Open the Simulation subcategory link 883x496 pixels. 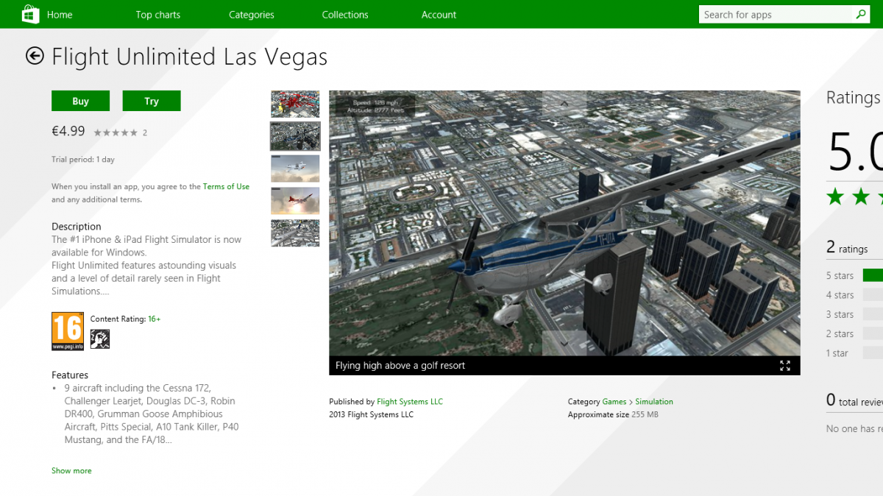point(654,402)
